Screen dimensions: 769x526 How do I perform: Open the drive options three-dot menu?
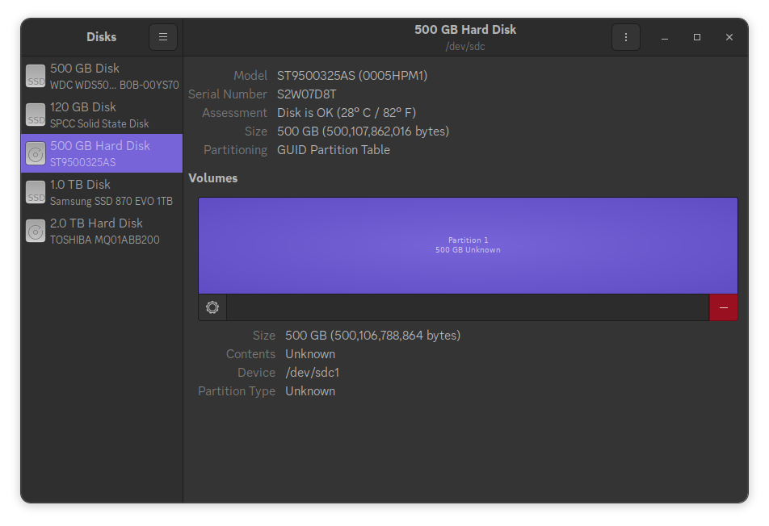point(625,37)
